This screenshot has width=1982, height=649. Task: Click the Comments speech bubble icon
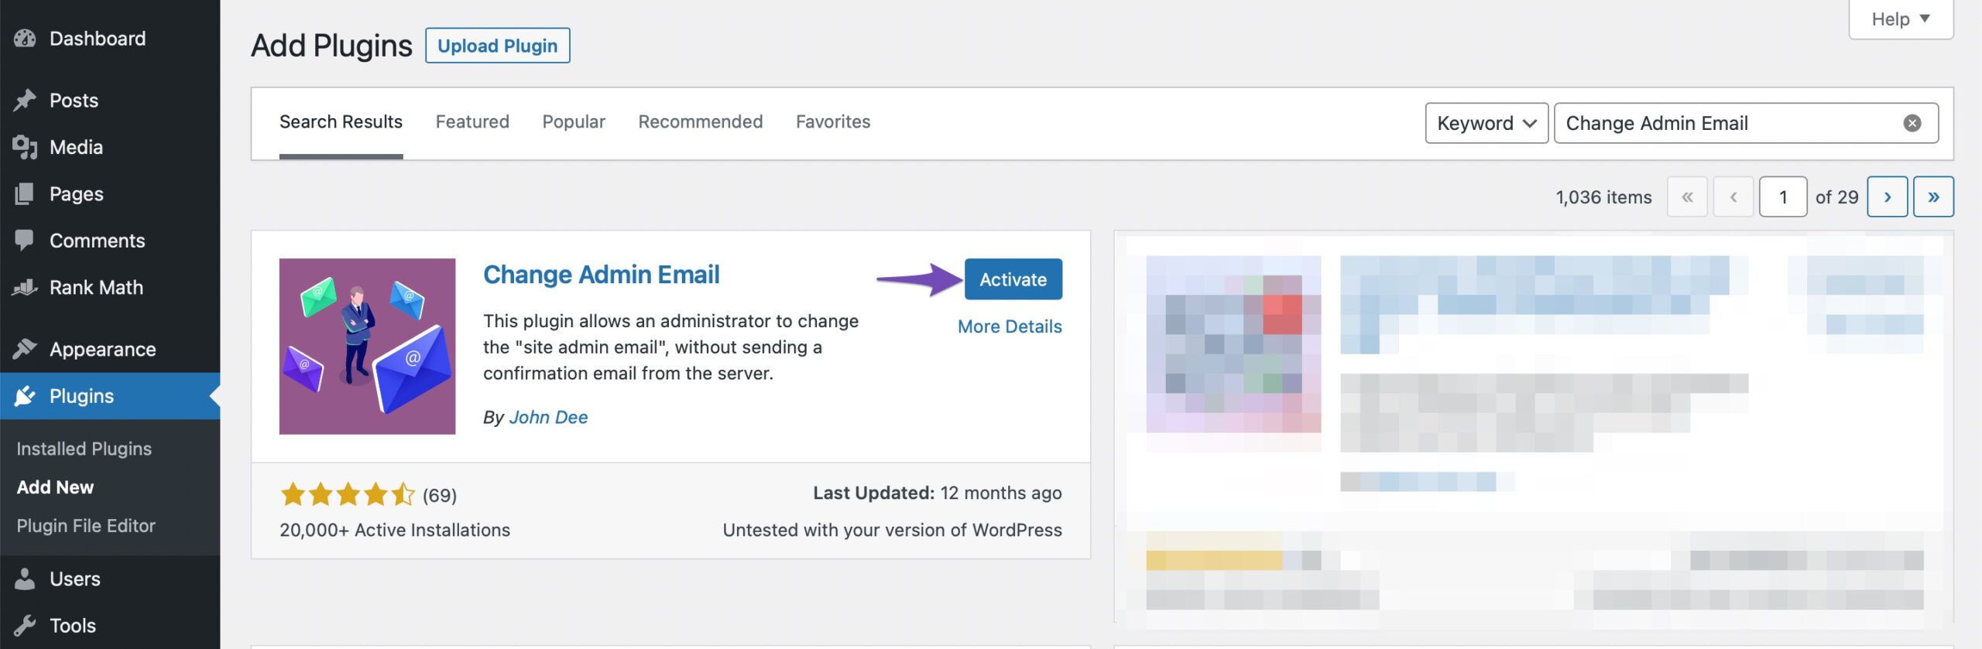click(x=26, y=241)
